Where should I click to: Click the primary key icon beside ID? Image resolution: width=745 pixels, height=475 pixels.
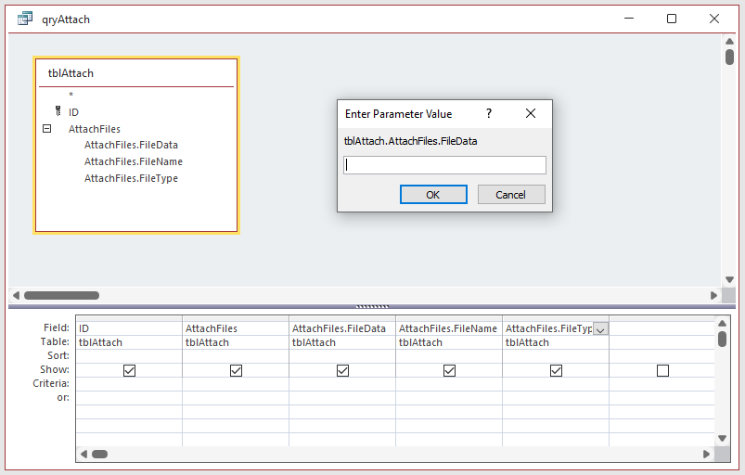point(58,111)
